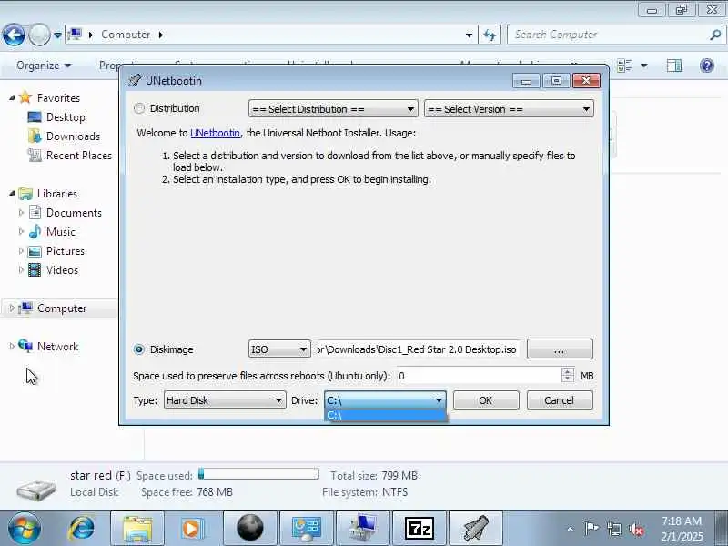Click the Search Computer field
This screenshot has height=546, width=728.
608,35
